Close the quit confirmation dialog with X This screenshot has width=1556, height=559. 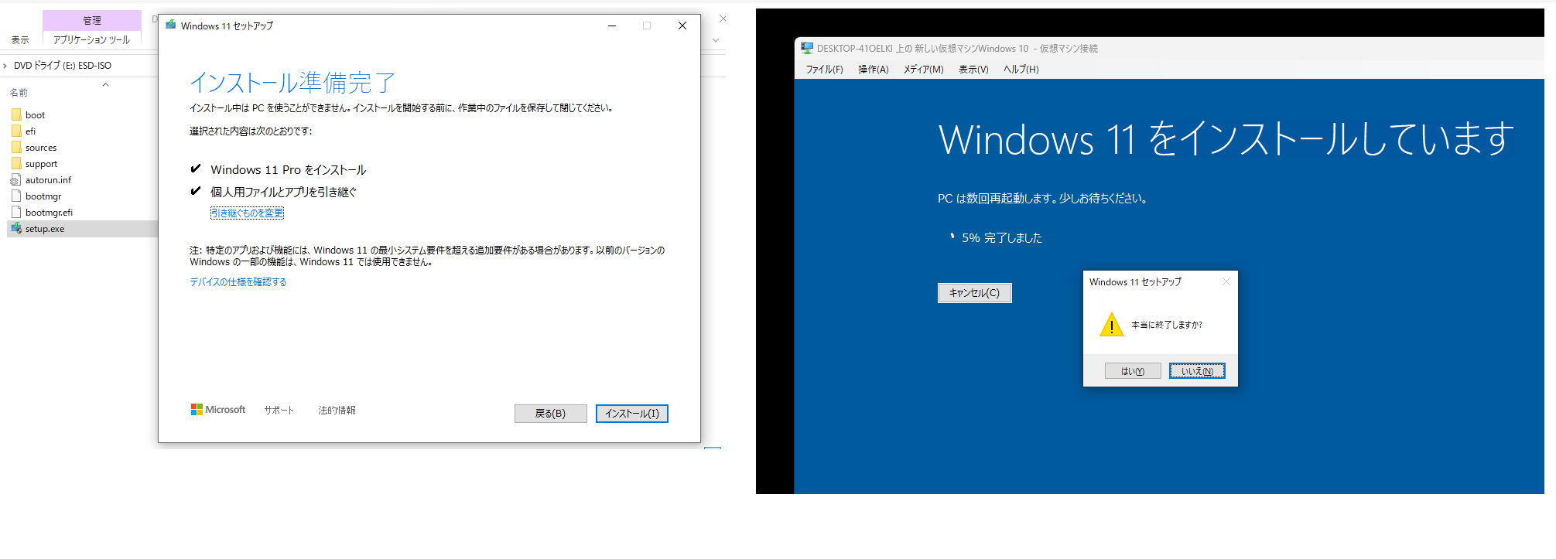point(1226,281)
